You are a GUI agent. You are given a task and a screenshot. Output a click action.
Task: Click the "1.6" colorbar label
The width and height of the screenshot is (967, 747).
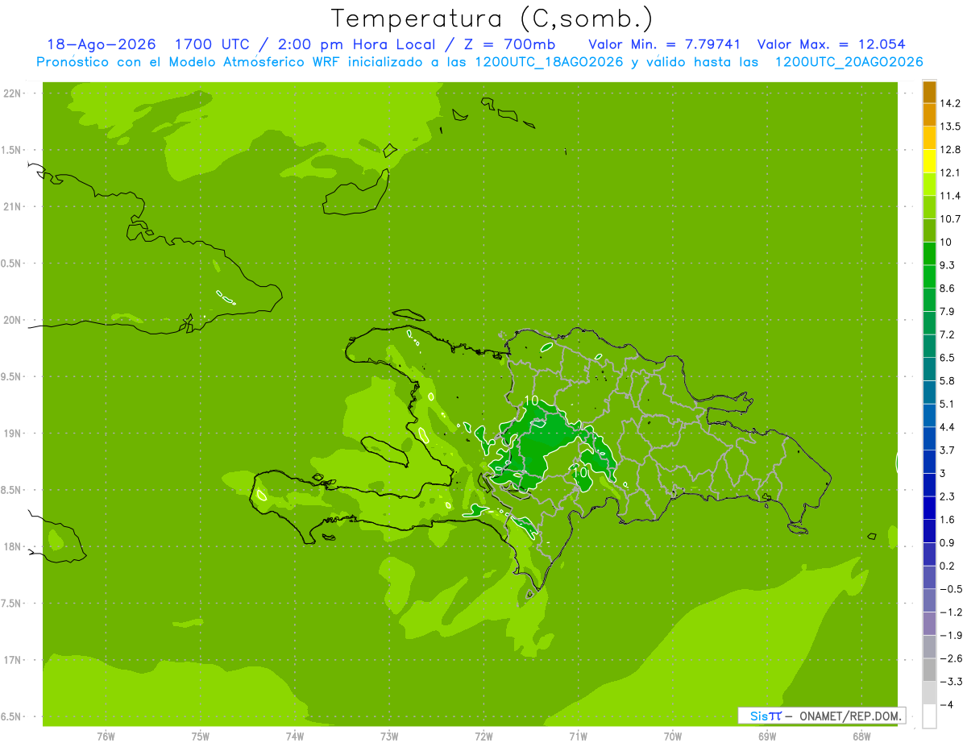click(x=947, y=520)
